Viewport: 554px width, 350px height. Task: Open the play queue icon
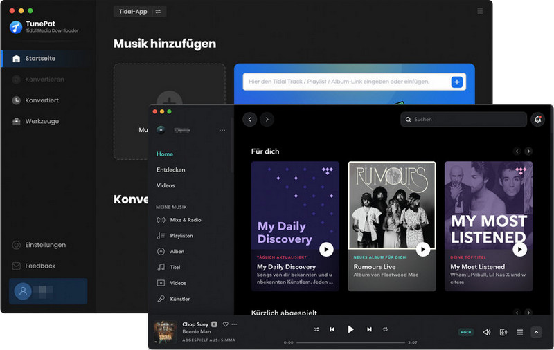click(520, 332)
